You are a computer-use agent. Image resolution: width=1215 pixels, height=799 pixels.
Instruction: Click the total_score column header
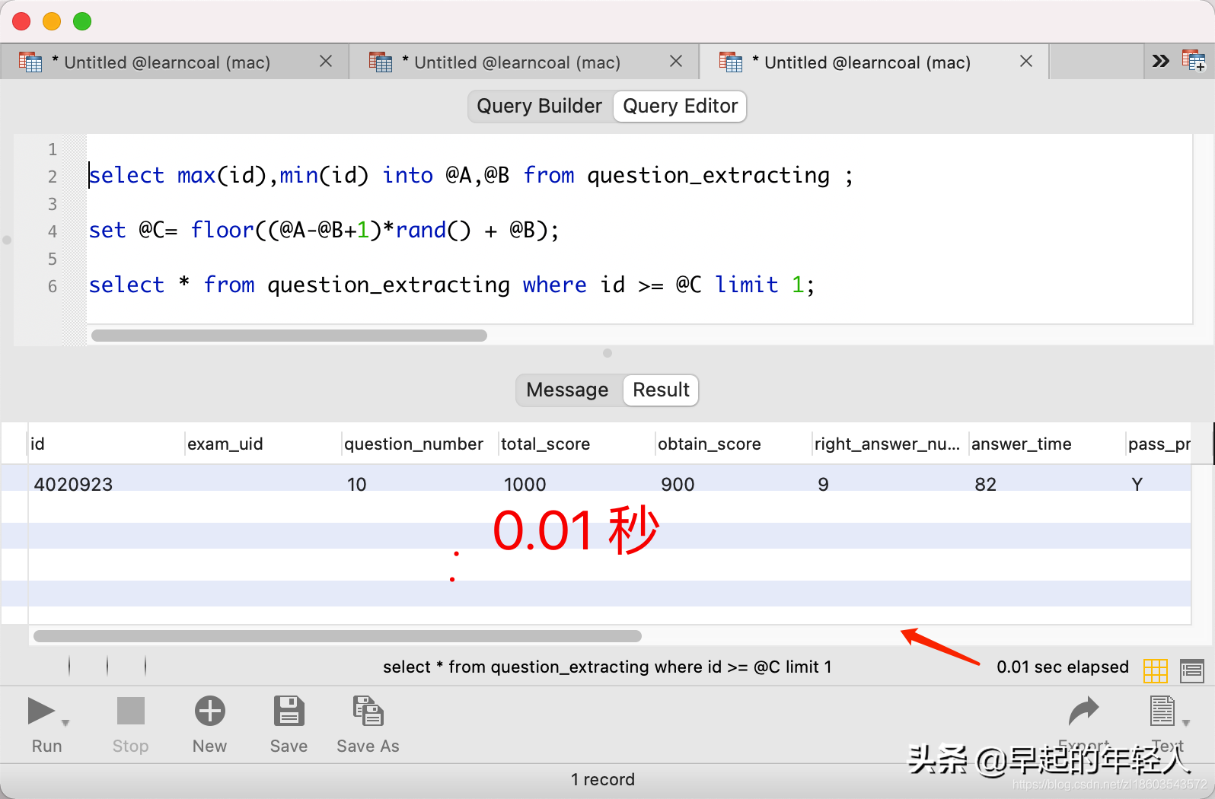click(x=577, y=444)
